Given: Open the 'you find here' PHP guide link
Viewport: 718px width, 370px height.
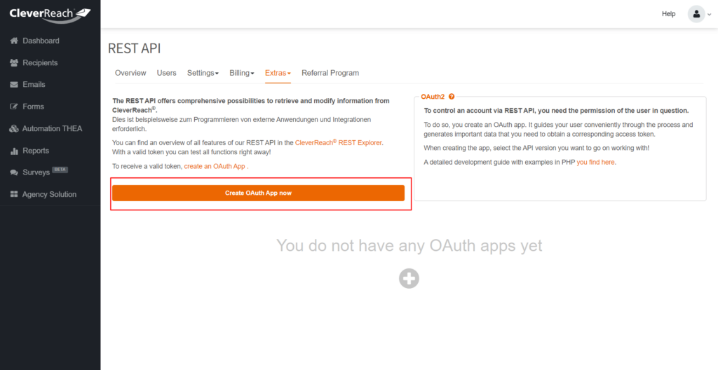Looking at the screenshot, I should (596, 162).
